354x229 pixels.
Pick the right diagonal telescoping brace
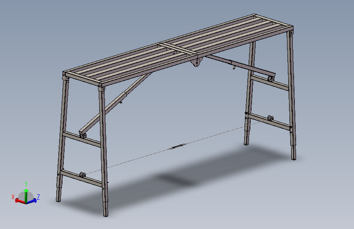click(242, 66)
